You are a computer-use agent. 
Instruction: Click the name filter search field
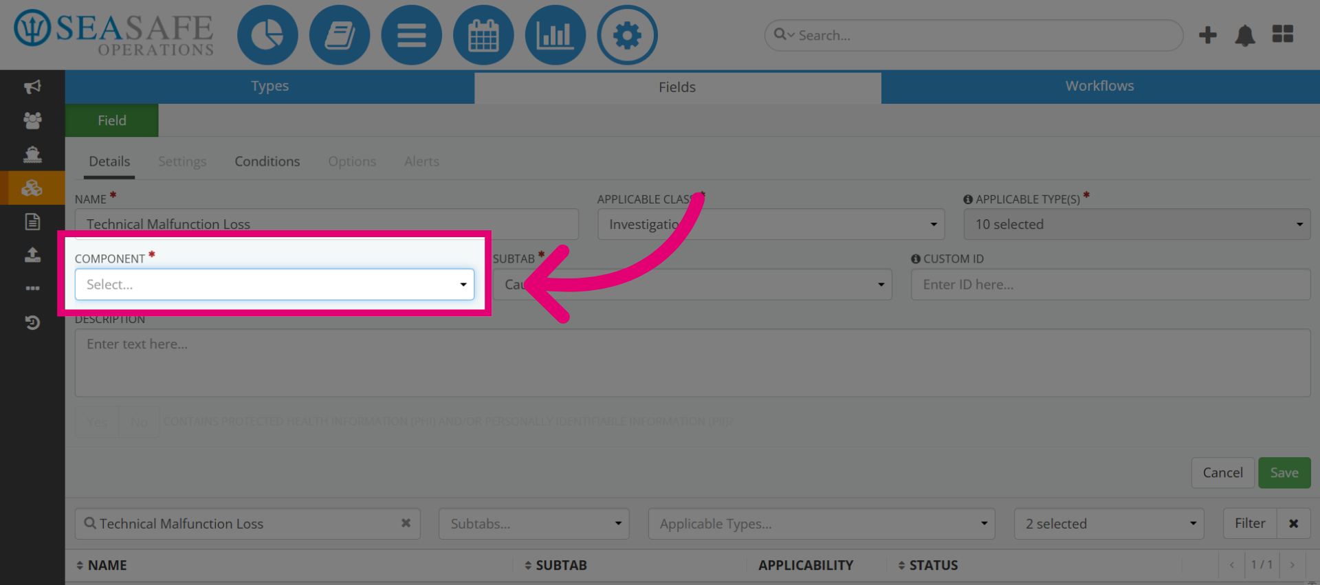click(247, 524)
